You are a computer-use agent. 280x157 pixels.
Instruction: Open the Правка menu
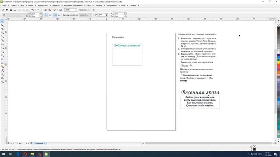point(14,6)
